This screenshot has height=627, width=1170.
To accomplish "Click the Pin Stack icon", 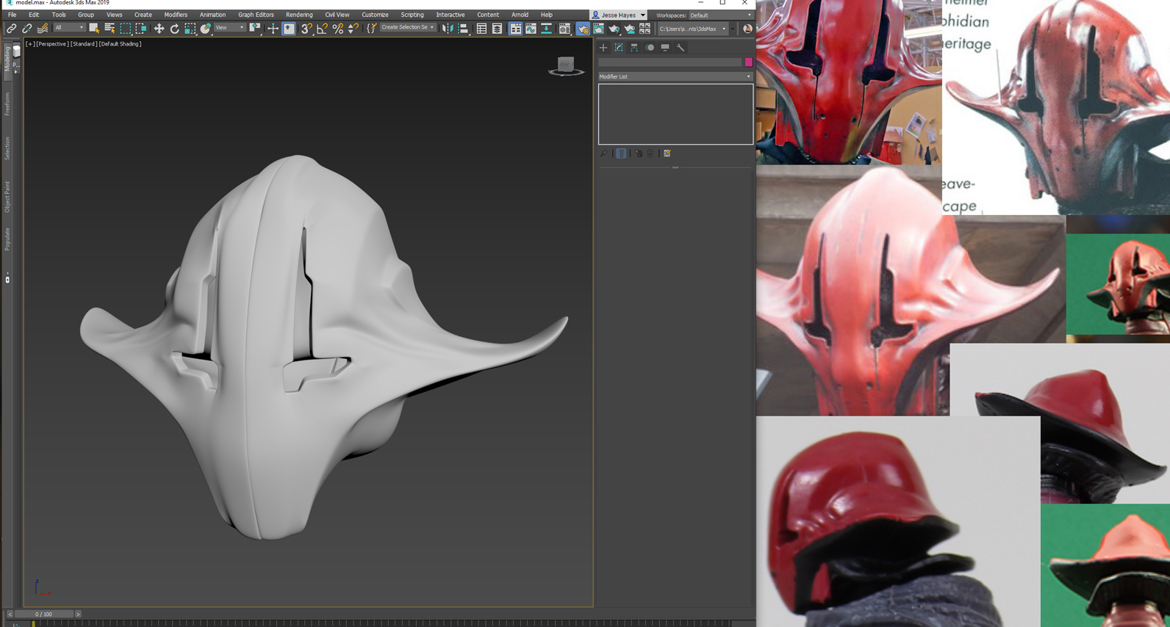I will (604, 153).
